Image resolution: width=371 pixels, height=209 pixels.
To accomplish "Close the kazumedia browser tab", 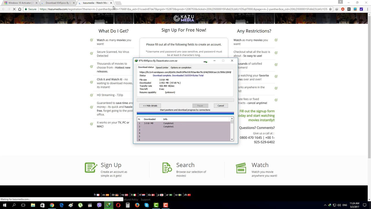I will pyautogui.click(x=111, y=3).
